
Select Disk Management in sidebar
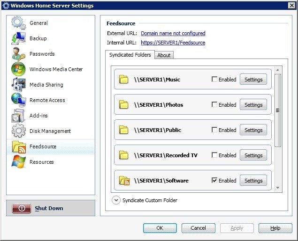(51, 131)
